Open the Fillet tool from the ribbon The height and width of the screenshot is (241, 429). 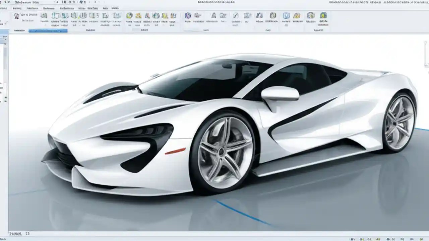pos(77,16)
